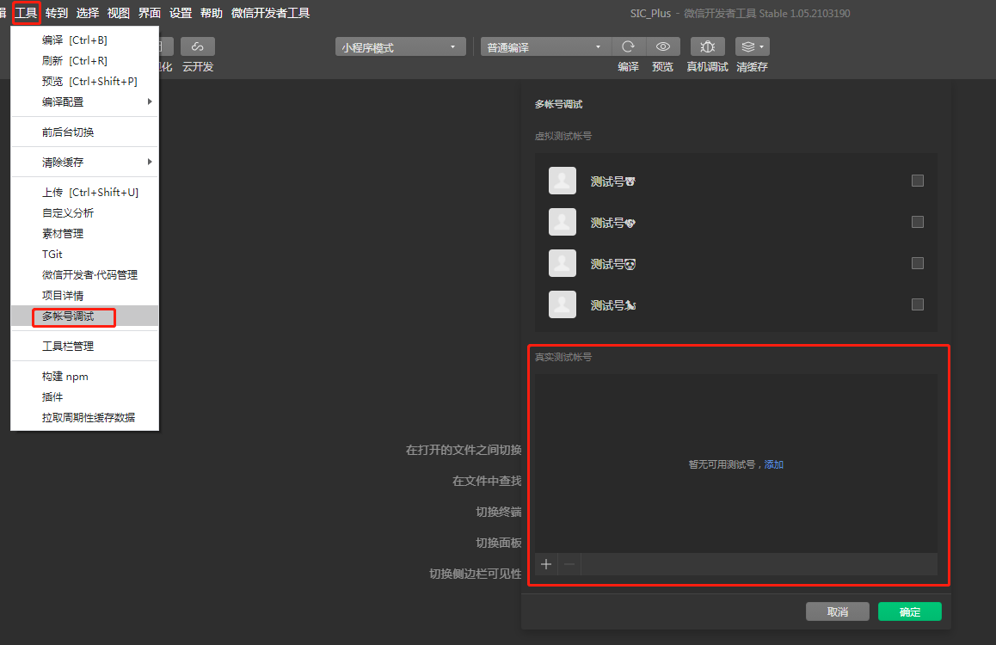996x645 pixels.
Task: Click the compile refresh icon in toolbar
Action: click(x=628, y=46)
